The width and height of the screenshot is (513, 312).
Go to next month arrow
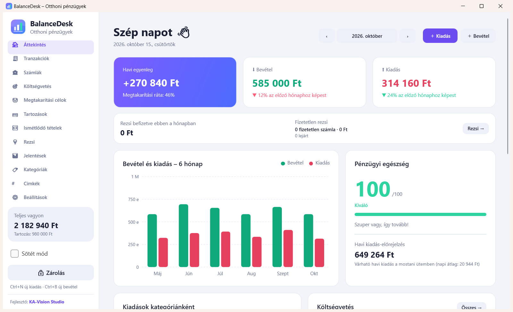point(408,36)
